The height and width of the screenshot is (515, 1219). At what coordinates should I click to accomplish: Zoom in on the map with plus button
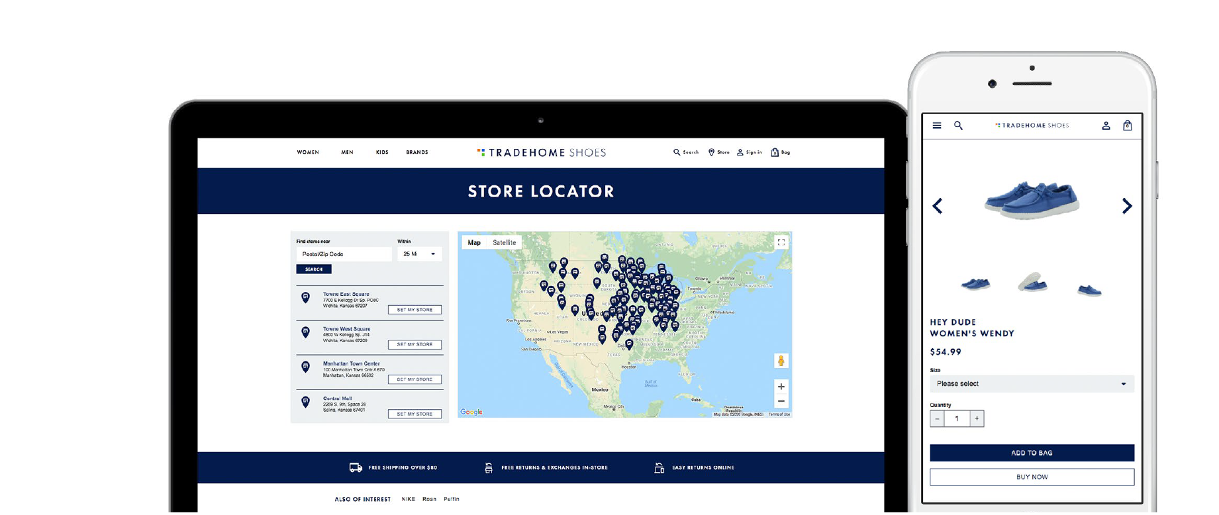coord(781,387)
